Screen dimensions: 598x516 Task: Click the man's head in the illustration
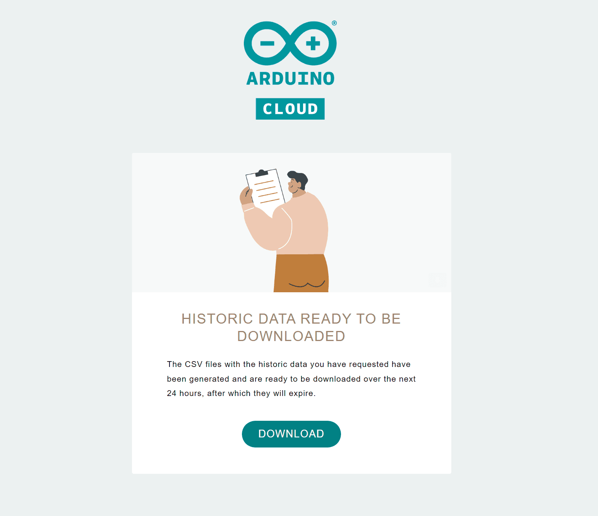pyautogui.click(x=297, y=181)
